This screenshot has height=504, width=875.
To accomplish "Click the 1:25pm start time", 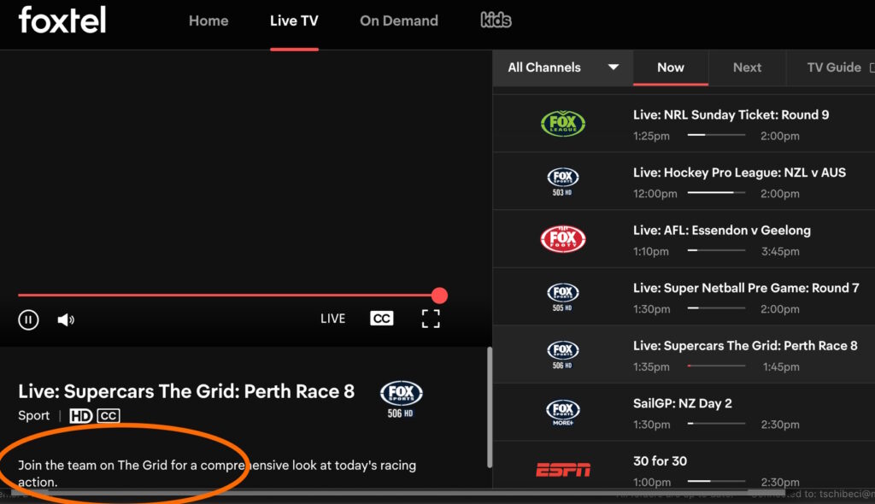I will (651, 136).
